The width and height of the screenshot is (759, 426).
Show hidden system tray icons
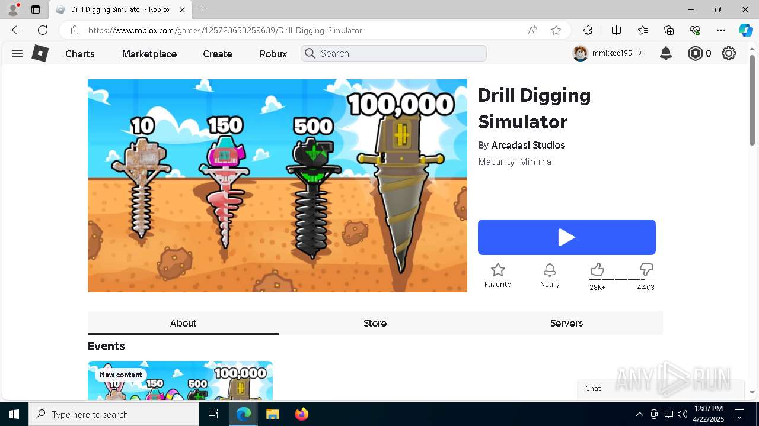(639, 414)
